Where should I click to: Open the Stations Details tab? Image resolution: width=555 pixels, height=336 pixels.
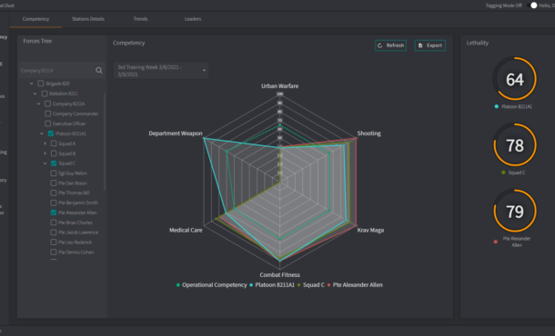coord(88,19)
